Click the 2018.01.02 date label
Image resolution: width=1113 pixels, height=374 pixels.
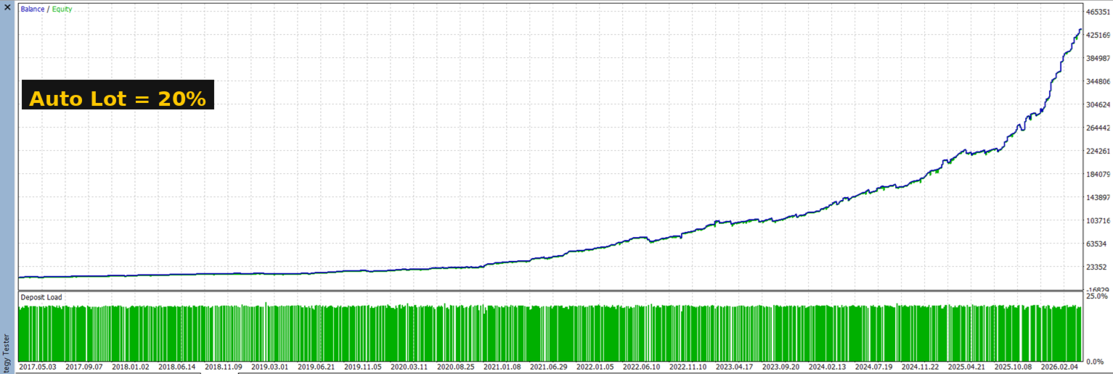pos(132,367)
